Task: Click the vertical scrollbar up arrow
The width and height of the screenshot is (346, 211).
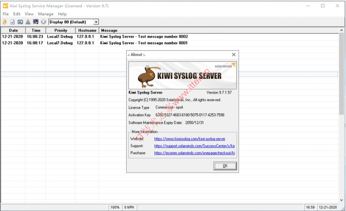Action: coord(341,30)
